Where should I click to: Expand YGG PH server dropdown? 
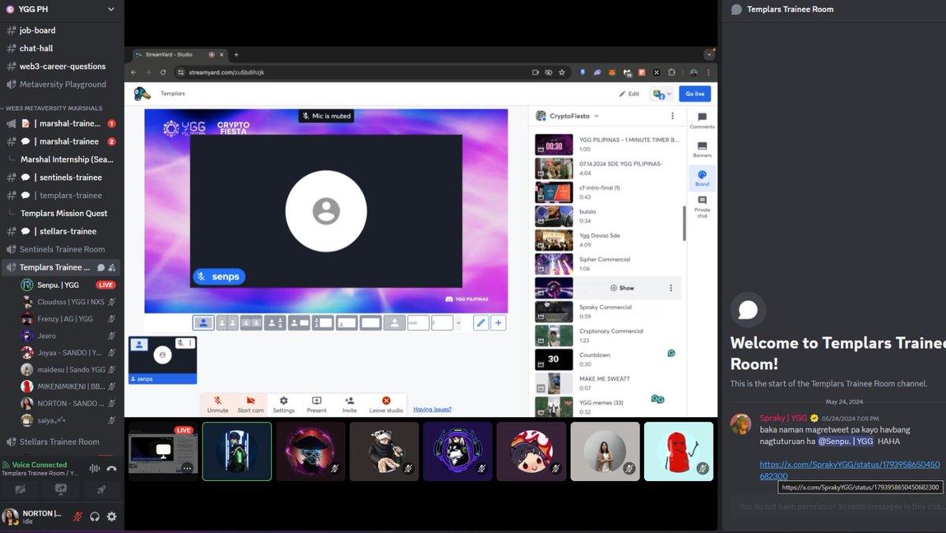click(110, 9)
